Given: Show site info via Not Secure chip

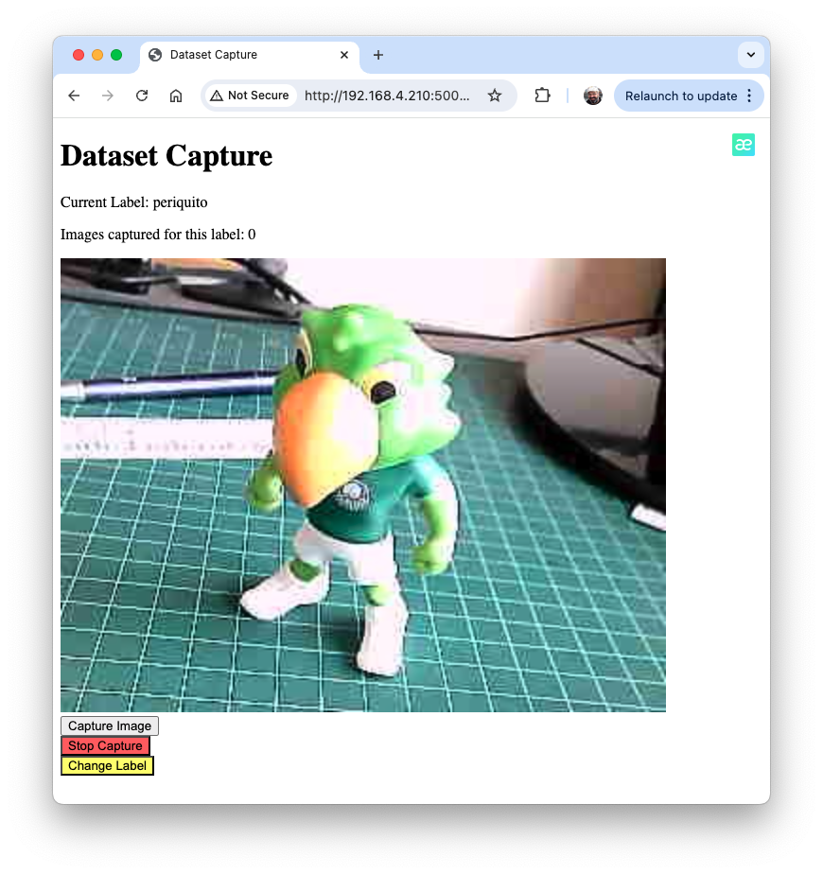Looking at the screenshot, I should click(250, 96).
